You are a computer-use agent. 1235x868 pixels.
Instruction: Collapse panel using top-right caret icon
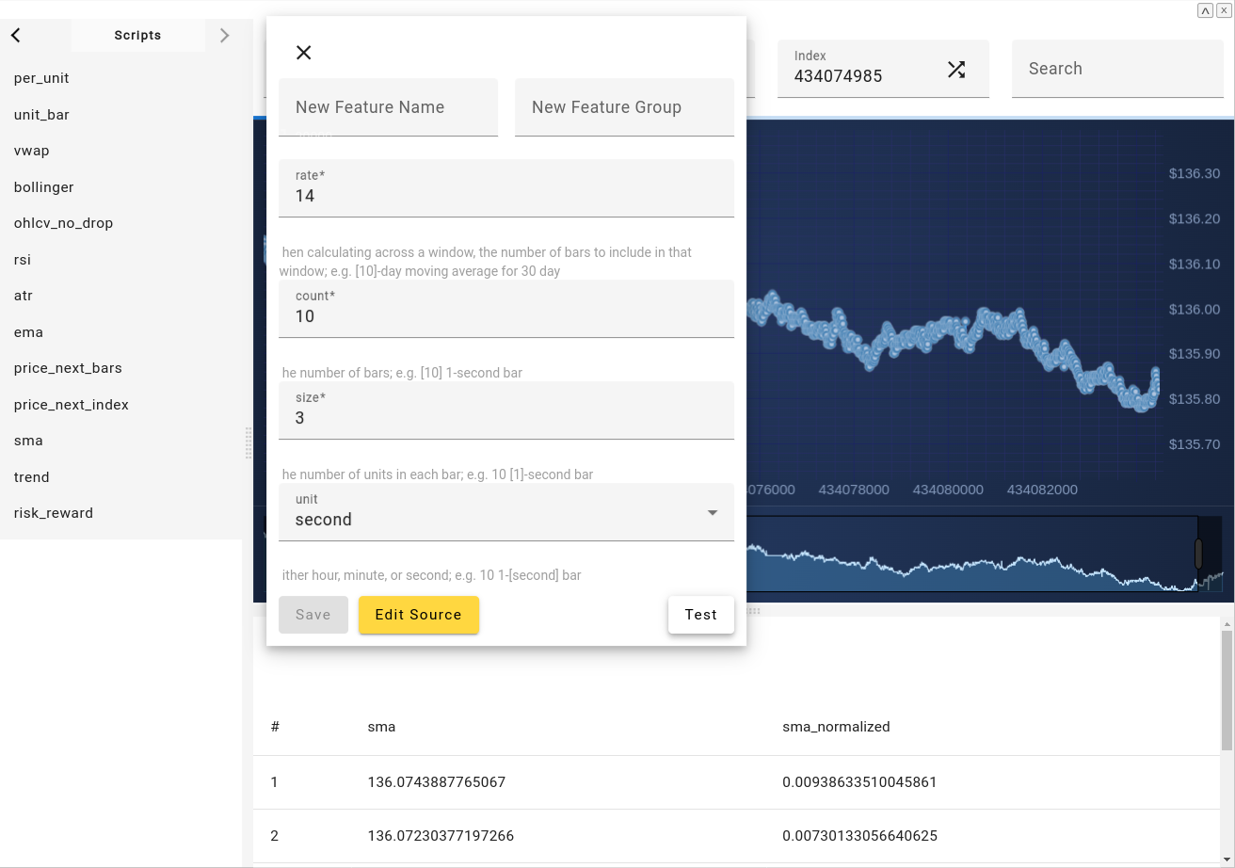tap(1205, 10)
